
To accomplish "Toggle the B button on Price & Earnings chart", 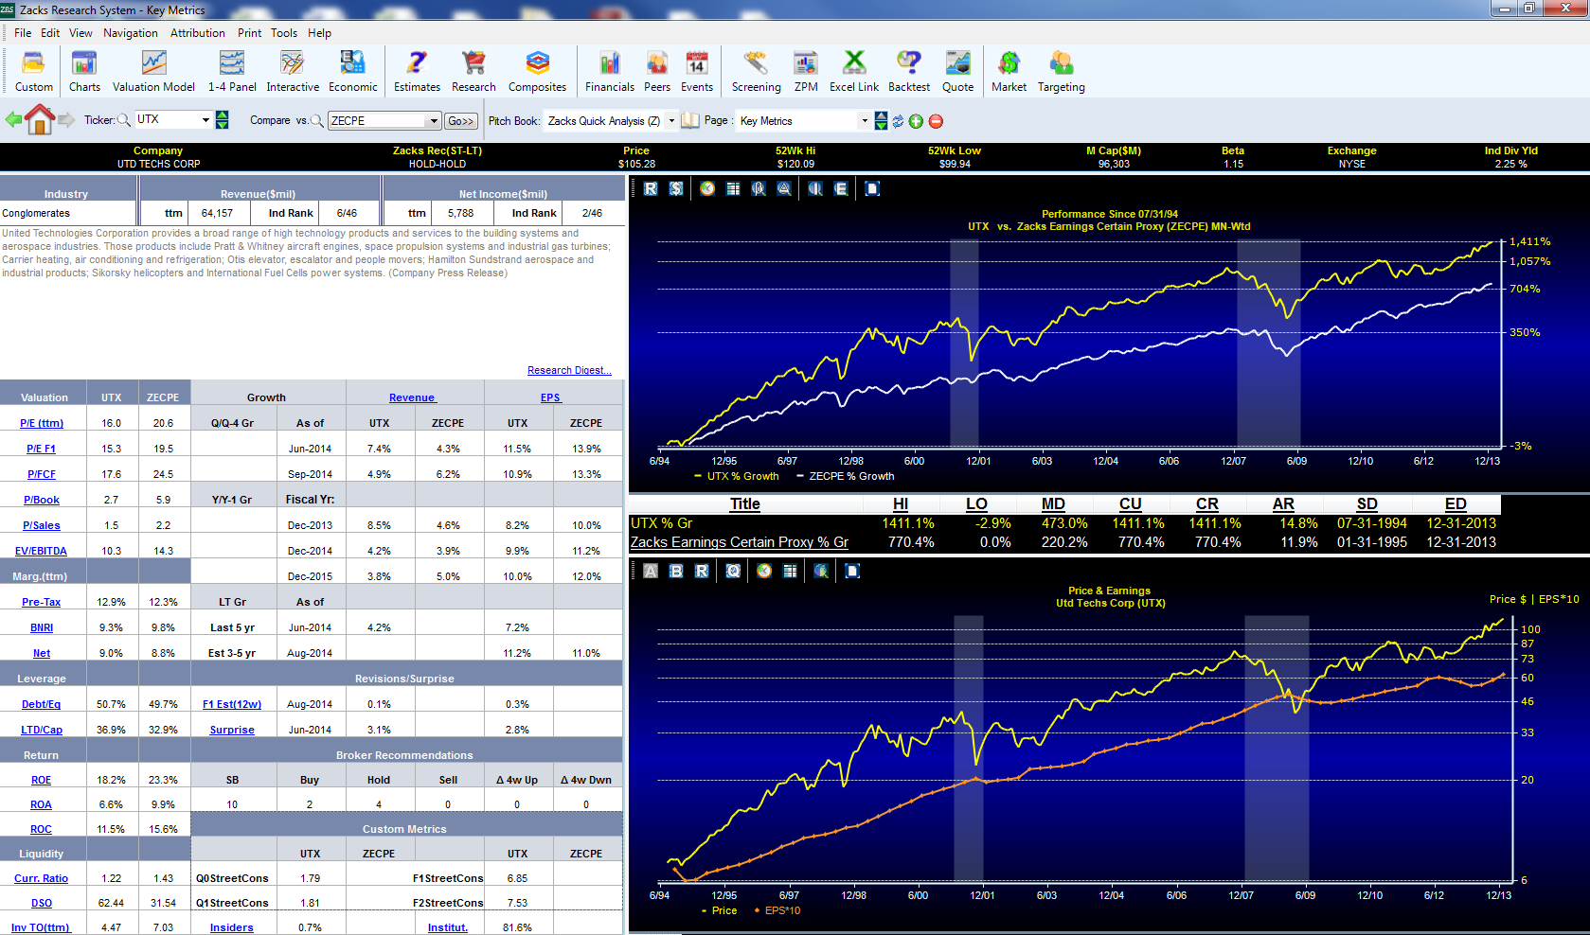I will coord(676,571).
